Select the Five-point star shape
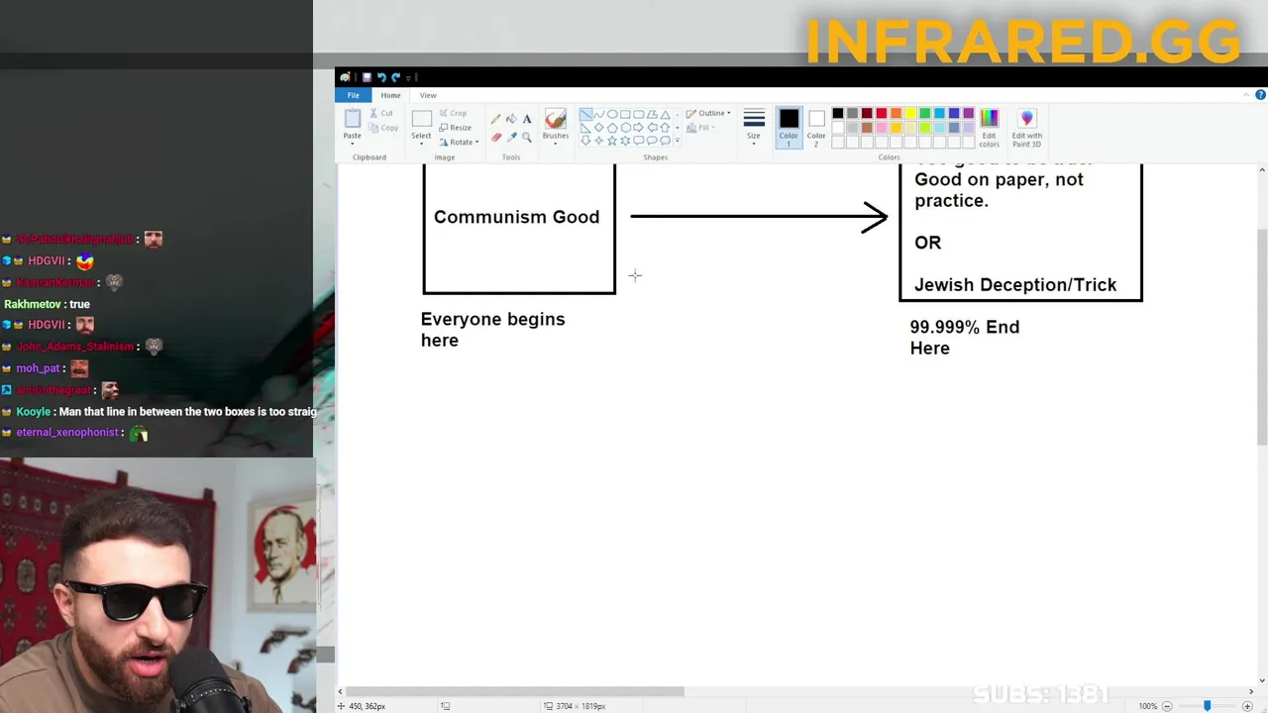Viewport: 1268px width, 713px height. coord(612,141)
